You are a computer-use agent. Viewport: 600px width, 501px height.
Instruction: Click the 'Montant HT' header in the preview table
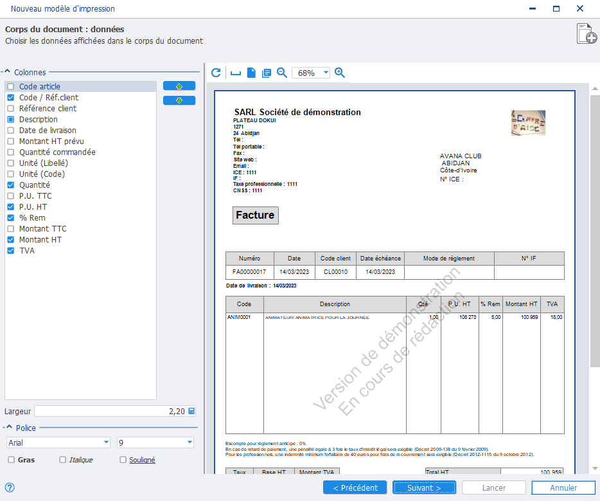(x=522, y=304)
